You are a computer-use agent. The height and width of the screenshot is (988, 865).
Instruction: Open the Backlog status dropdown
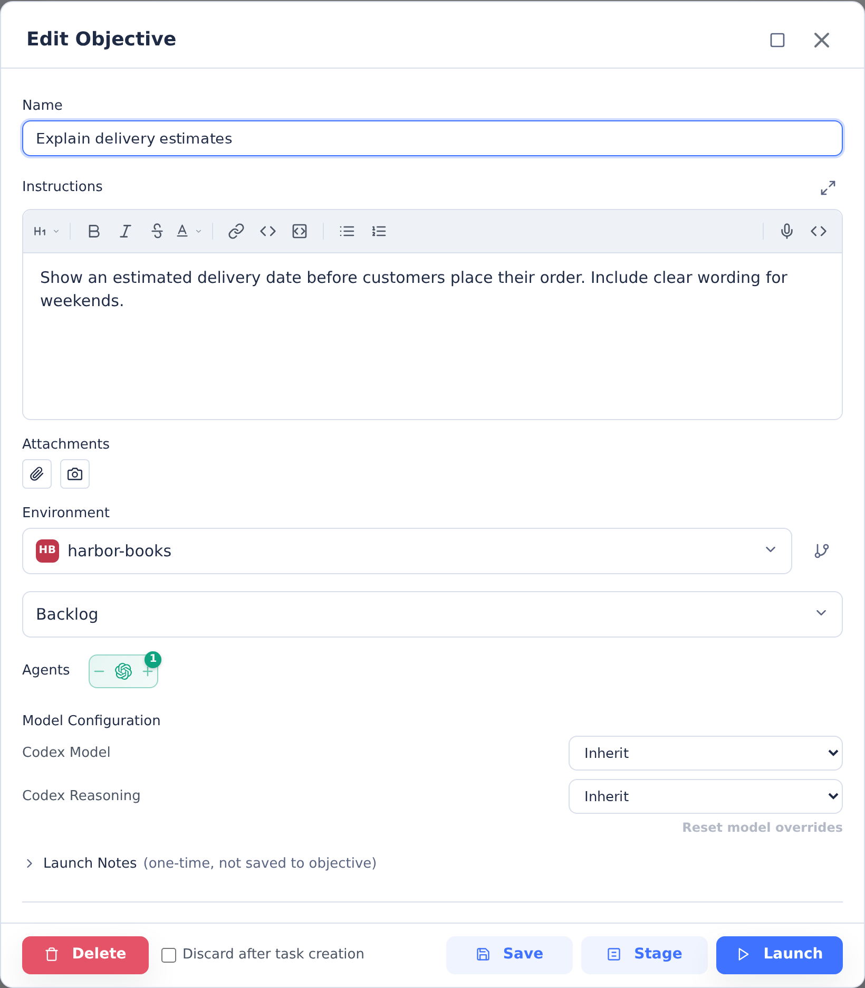click(432, 614)
